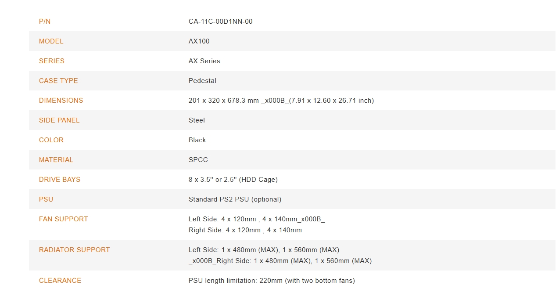Click the SPCC material value

[x=198, y=160]
